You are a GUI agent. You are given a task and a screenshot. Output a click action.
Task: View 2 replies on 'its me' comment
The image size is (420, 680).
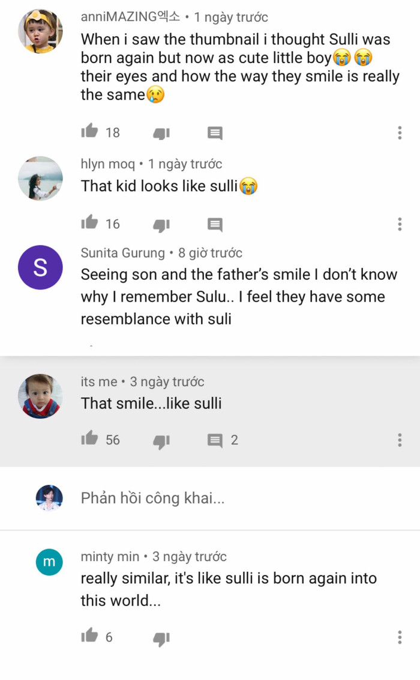(223, 440)
